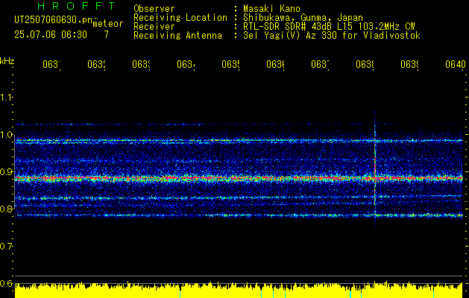
Task: Click the 0.8 frequency axis label
Action: pos(6,209)
